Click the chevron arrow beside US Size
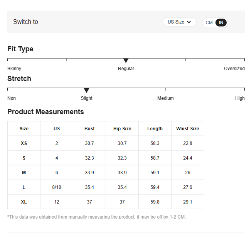Viewport: 249px width, 239px height. pos(189,22)
